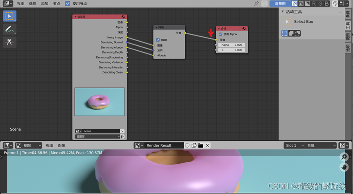The width and height of the screenshot is (353, 194).
Task: Open the snap options grid dropdown
Action: click(344, 3)
